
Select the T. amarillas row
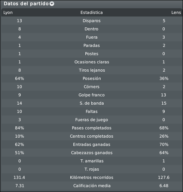click(92, 161)
